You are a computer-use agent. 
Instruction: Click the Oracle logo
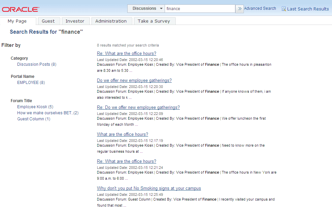point(20,9)
